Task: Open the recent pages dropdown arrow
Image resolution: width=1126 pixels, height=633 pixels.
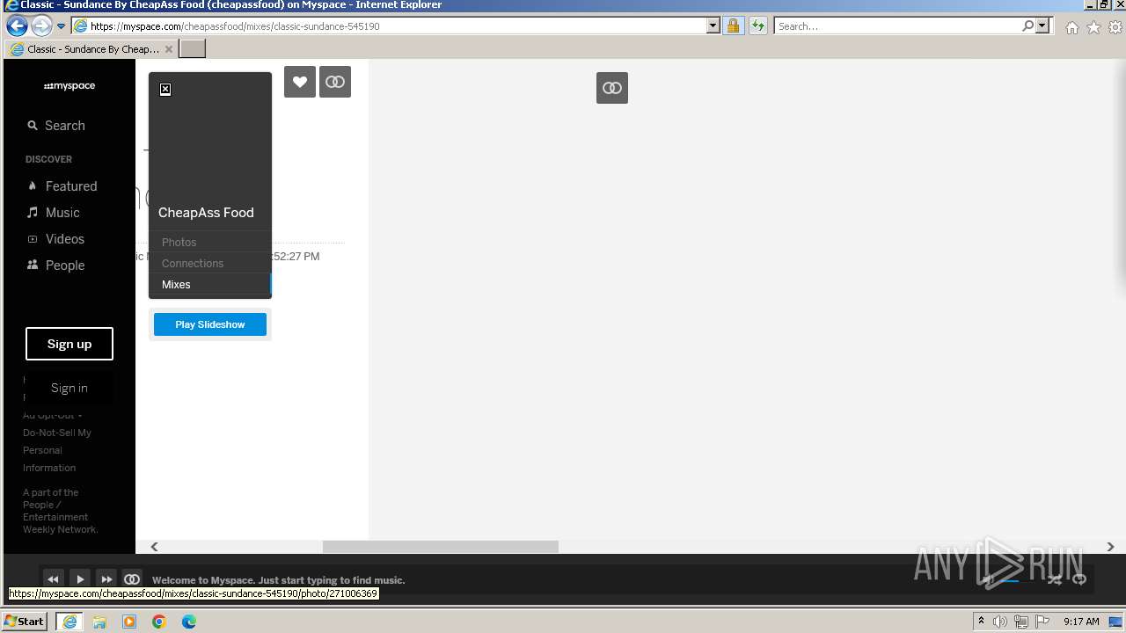Action: pyautogui.click(x=61, y=26)
